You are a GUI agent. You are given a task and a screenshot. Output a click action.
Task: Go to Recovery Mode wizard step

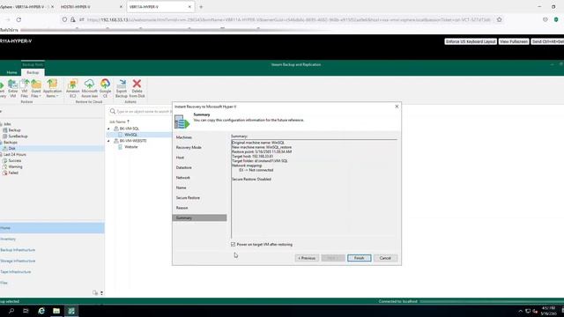point(189,147)
